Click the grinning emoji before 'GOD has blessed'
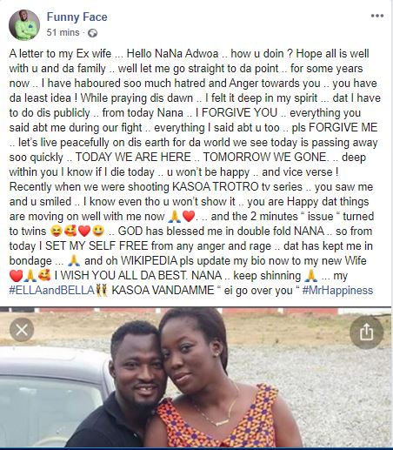The width and height of the screenshot is (393, 450). [99, 231]
